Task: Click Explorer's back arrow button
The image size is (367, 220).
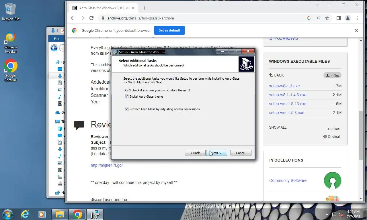Action: tap(54, 48)
